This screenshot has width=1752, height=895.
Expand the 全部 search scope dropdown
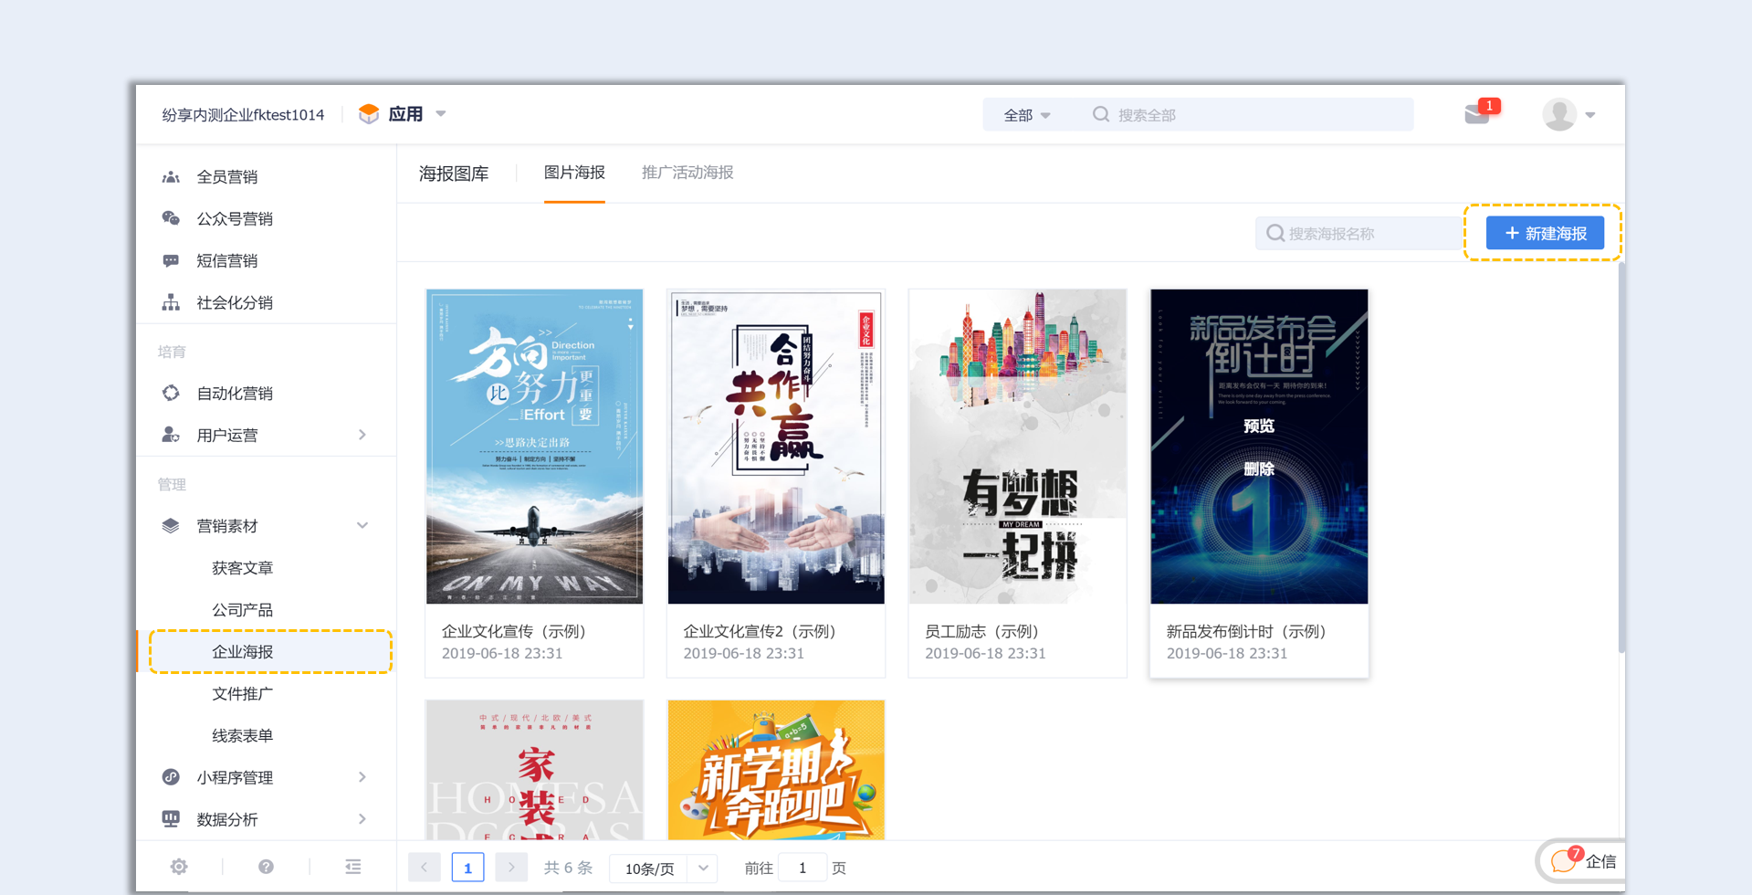1026,115
